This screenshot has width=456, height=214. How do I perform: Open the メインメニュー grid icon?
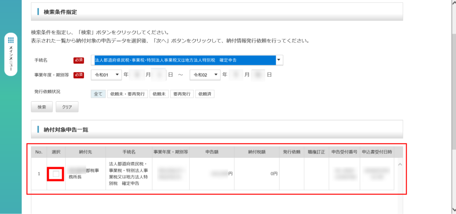coord(11,40)
